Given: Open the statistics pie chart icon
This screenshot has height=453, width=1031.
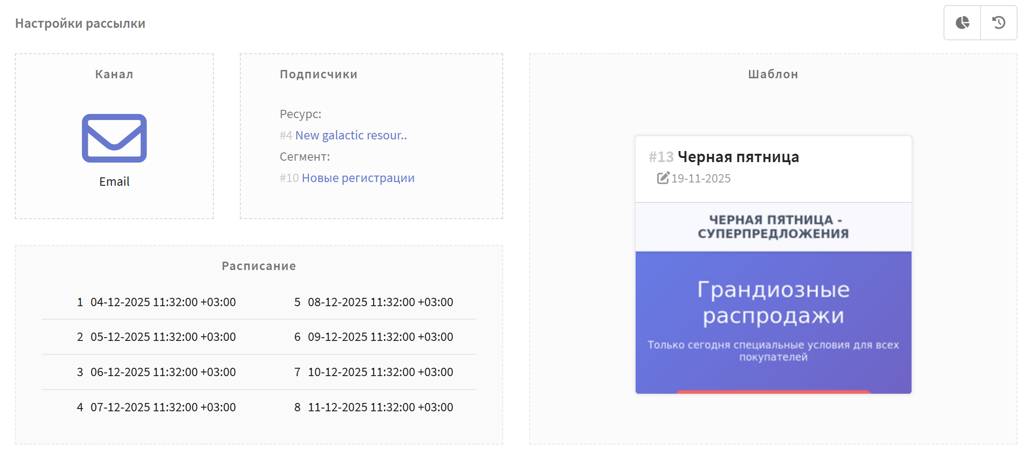Looking at the screenshot, I should coord(962,23).
